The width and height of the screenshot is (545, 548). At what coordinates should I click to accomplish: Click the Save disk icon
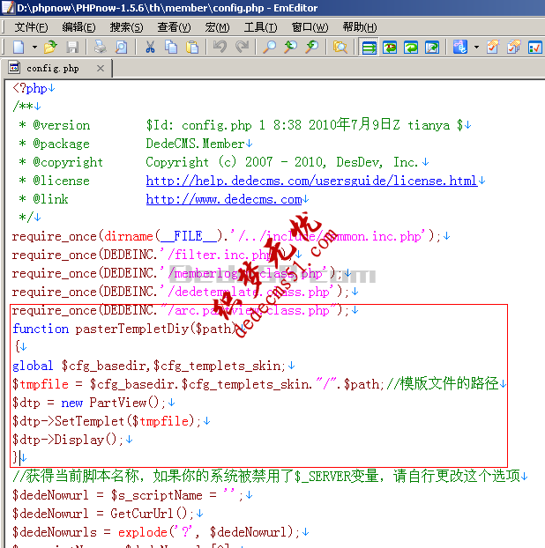pyautogui.click(x=72, y=47)
